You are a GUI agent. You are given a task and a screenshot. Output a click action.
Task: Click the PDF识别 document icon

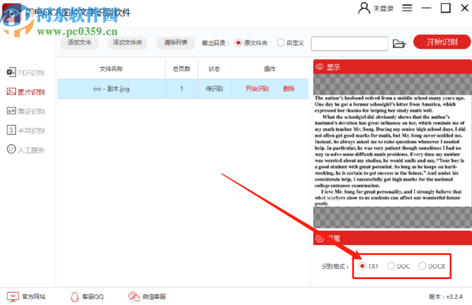(x=11, y=72)
